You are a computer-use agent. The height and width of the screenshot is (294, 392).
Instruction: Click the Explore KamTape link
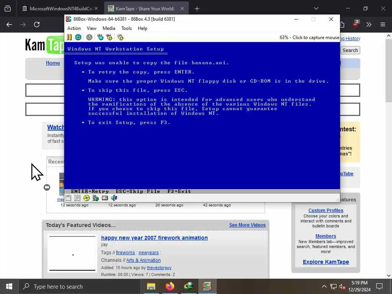pyautogui.click(x=326, y=262)
